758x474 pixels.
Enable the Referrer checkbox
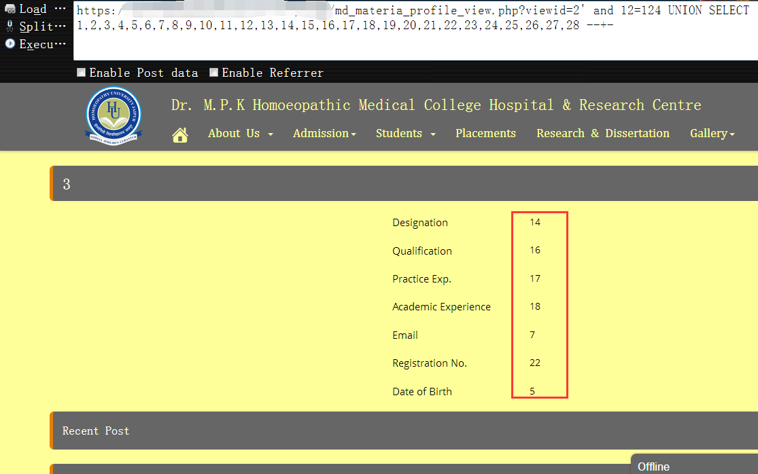point(213,73)
